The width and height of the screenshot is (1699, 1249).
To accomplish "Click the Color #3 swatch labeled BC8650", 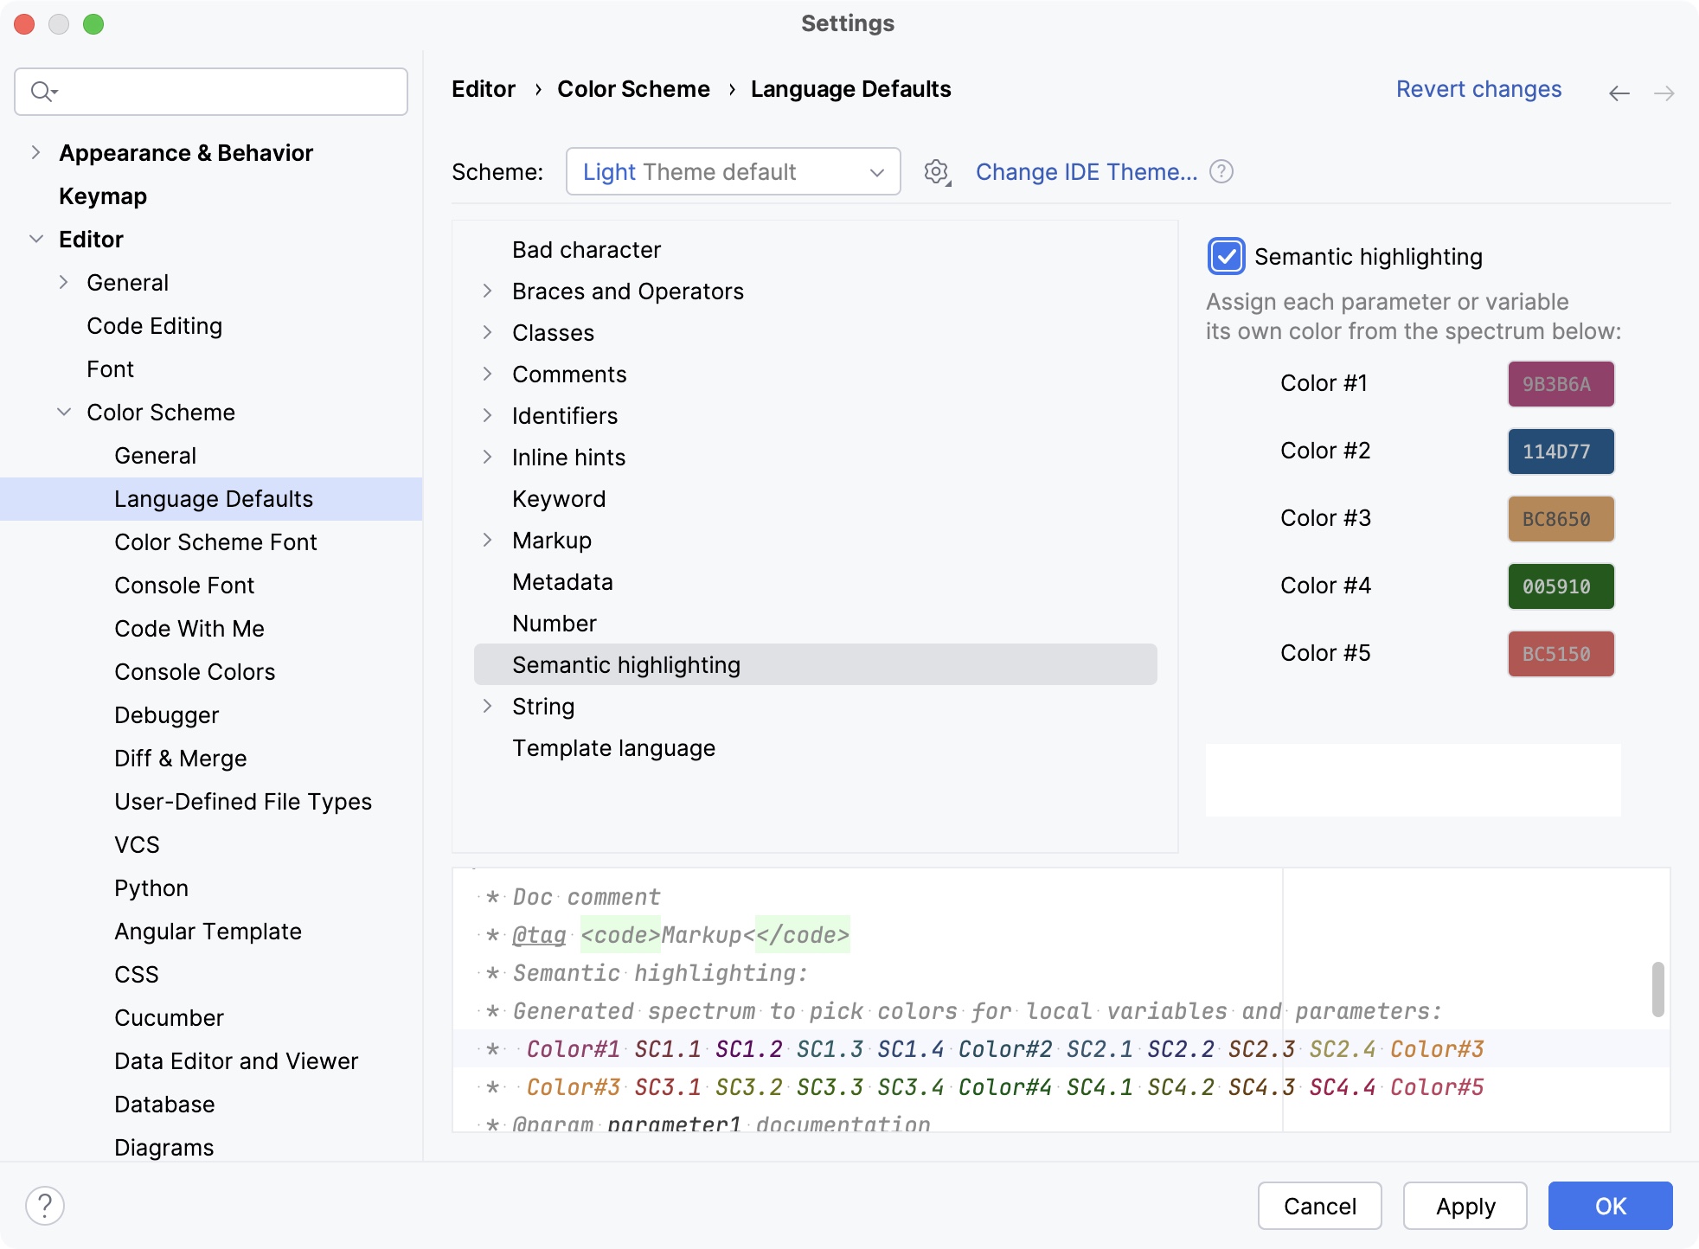I will (x=1560, y=518).
